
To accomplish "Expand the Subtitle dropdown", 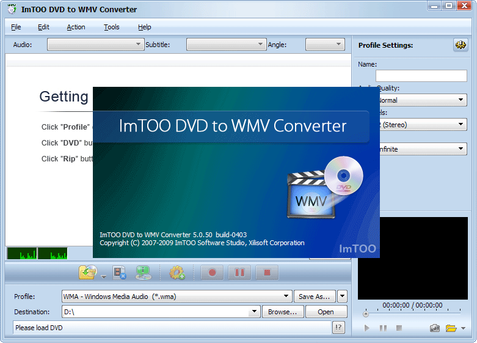I will [227, 44].
